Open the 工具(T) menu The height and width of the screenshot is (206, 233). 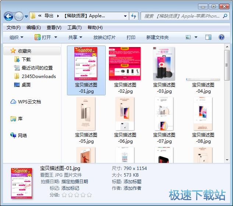[x=74, y=28]
